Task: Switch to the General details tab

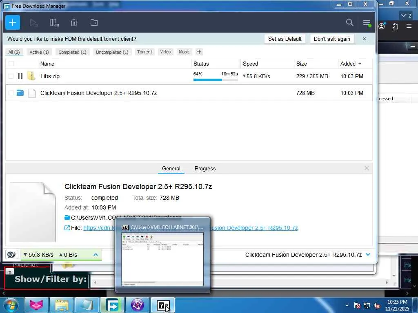Action: [x=171, y=168]
